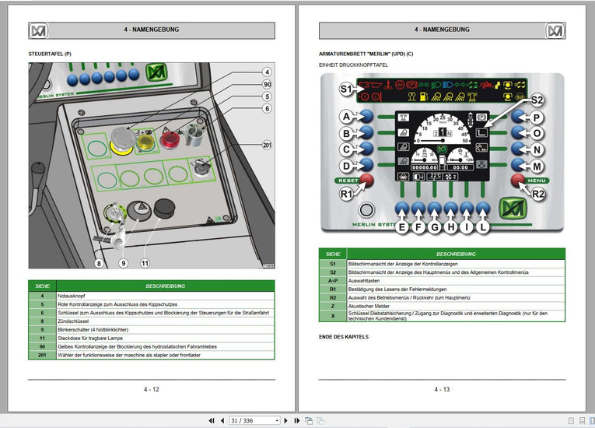Click the go to next view icon
The image size is (595, 428).
point(320,421)
